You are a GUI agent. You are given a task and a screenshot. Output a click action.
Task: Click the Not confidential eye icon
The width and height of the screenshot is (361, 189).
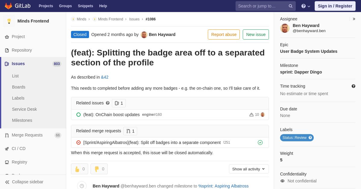point(282,181)
